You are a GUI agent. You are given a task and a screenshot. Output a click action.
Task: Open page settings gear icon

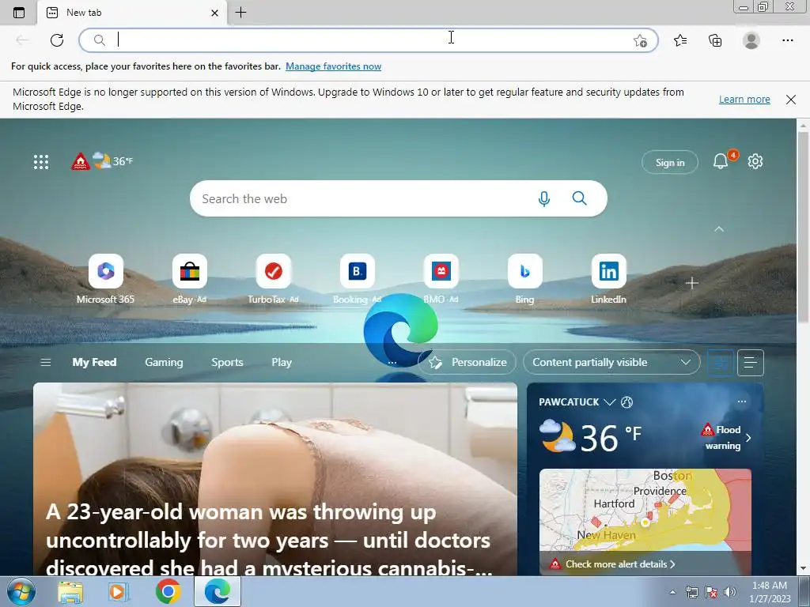[755, 161]
